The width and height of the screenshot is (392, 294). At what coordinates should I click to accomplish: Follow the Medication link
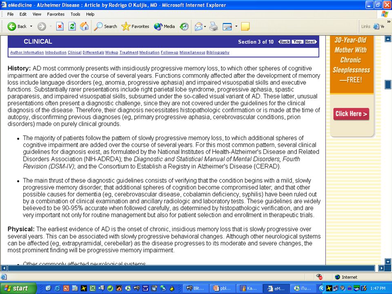coord(149,52)
